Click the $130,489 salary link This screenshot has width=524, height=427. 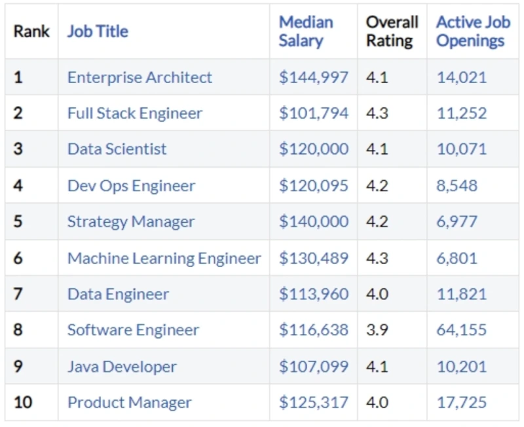click(x=314, y=258)
